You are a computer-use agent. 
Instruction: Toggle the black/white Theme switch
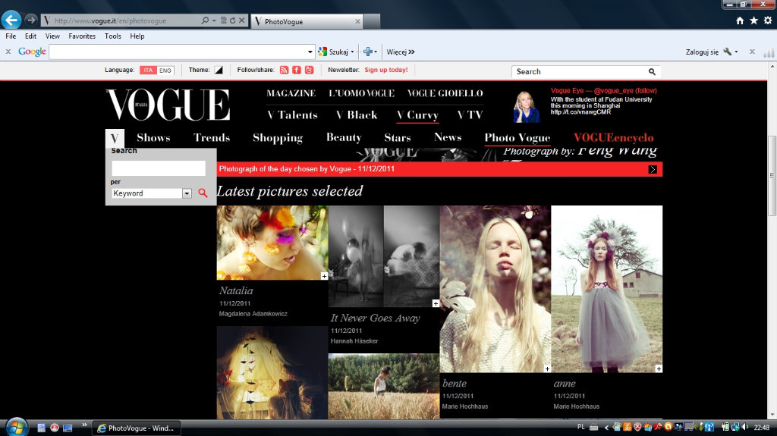[219, 71]
